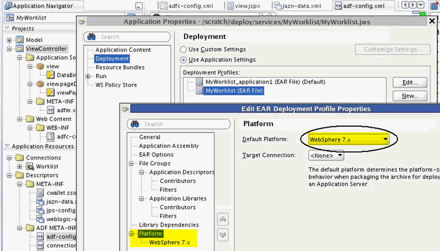The height and width of the screenshot is (251, 440).
Task: Select Use Custom Settings radio button
Action: pyautogui.click(x=183, y=49)
